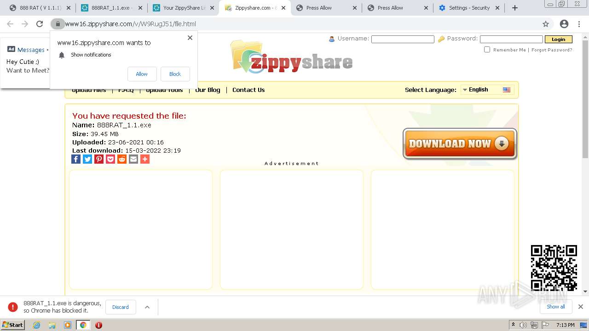Open the Chrome profile avatar menu
The height and width of the screenshot is (331, 589).
(x=564, y=24)
